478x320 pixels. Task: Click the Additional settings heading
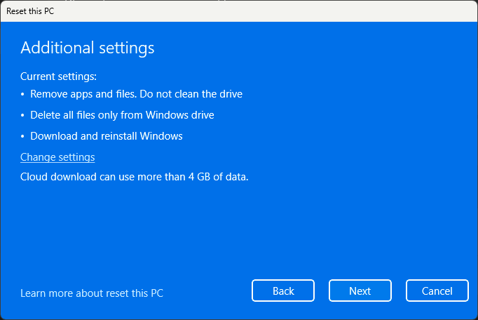[x=87, y=48]
